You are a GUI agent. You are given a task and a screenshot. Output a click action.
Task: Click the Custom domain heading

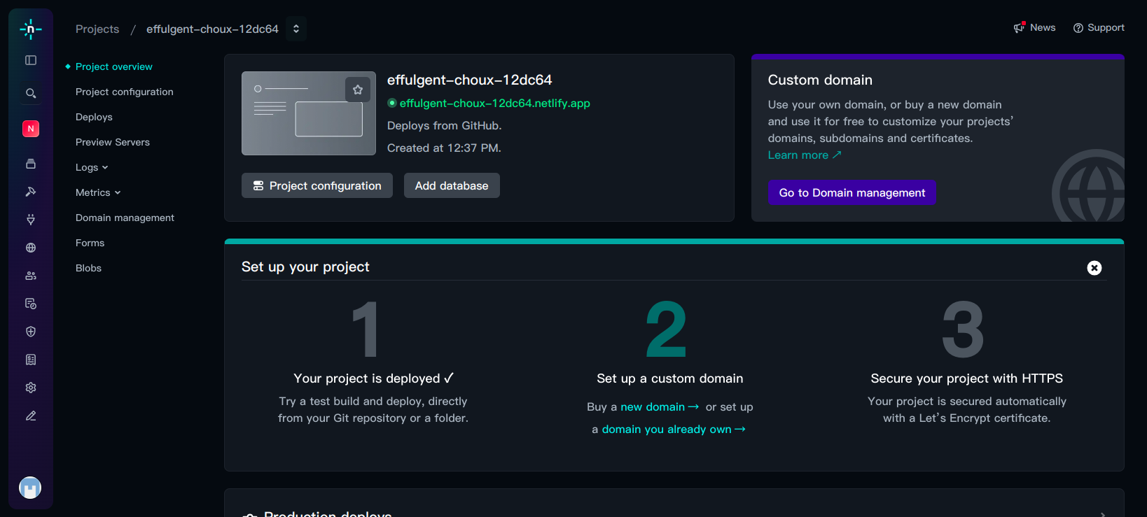820,80
